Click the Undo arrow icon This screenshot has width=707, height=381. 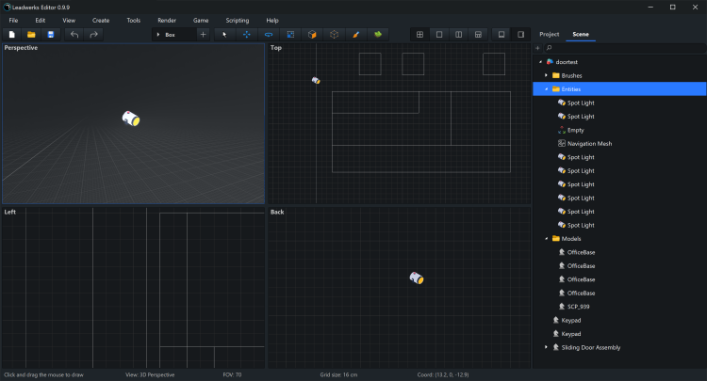pyautogui.click(x=74, y=35)
